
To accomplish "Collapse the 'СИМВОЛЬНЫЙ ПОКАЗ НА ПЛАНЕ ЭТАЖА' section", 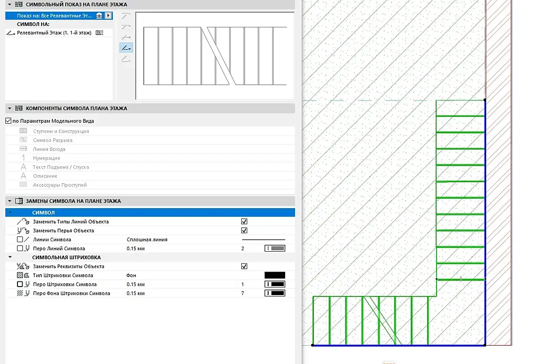I will (9, 5).
